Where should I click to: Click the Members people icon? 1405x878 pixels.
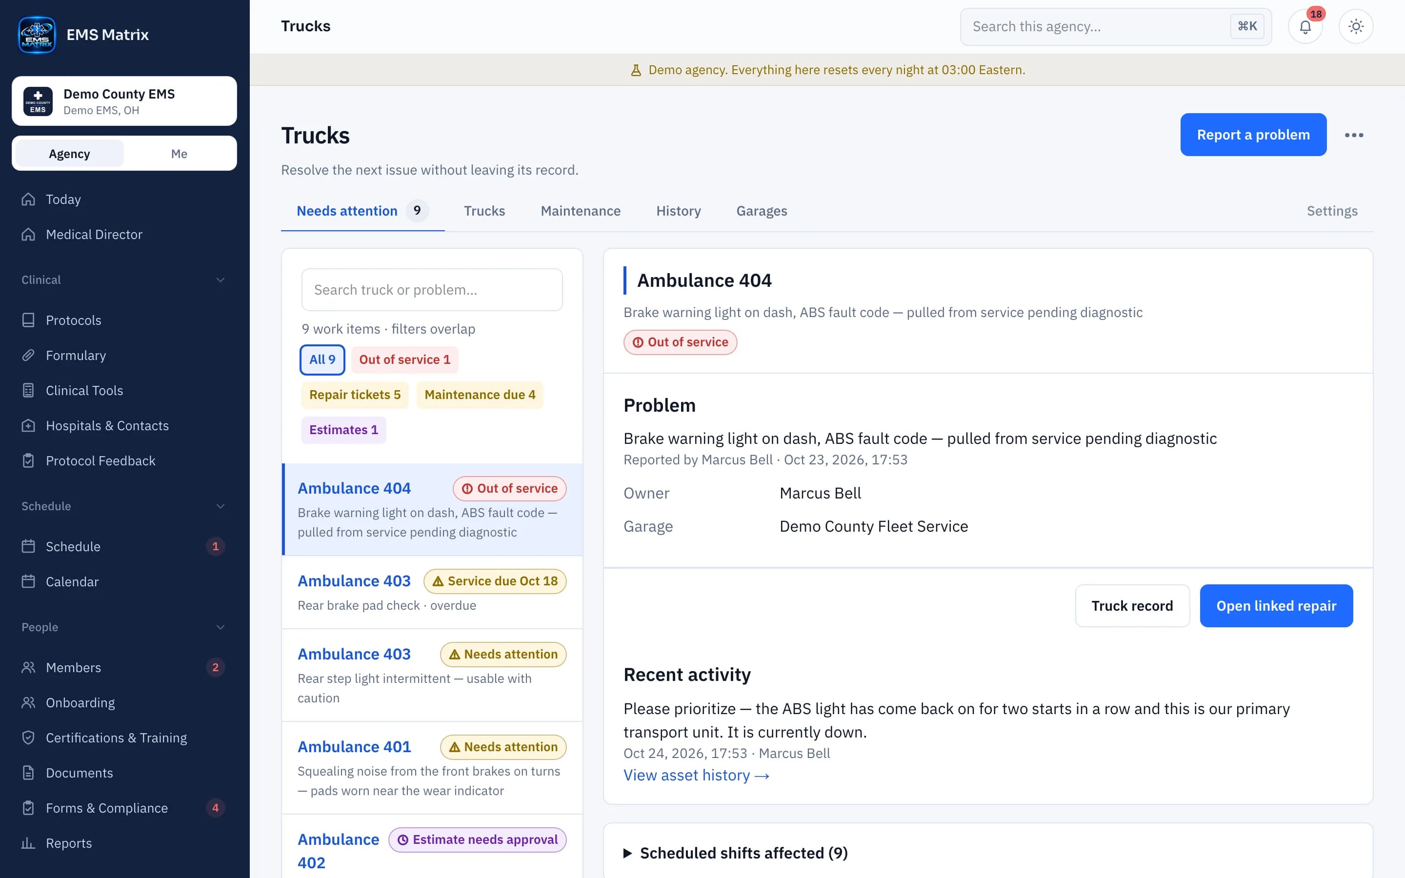click(28, 667)
